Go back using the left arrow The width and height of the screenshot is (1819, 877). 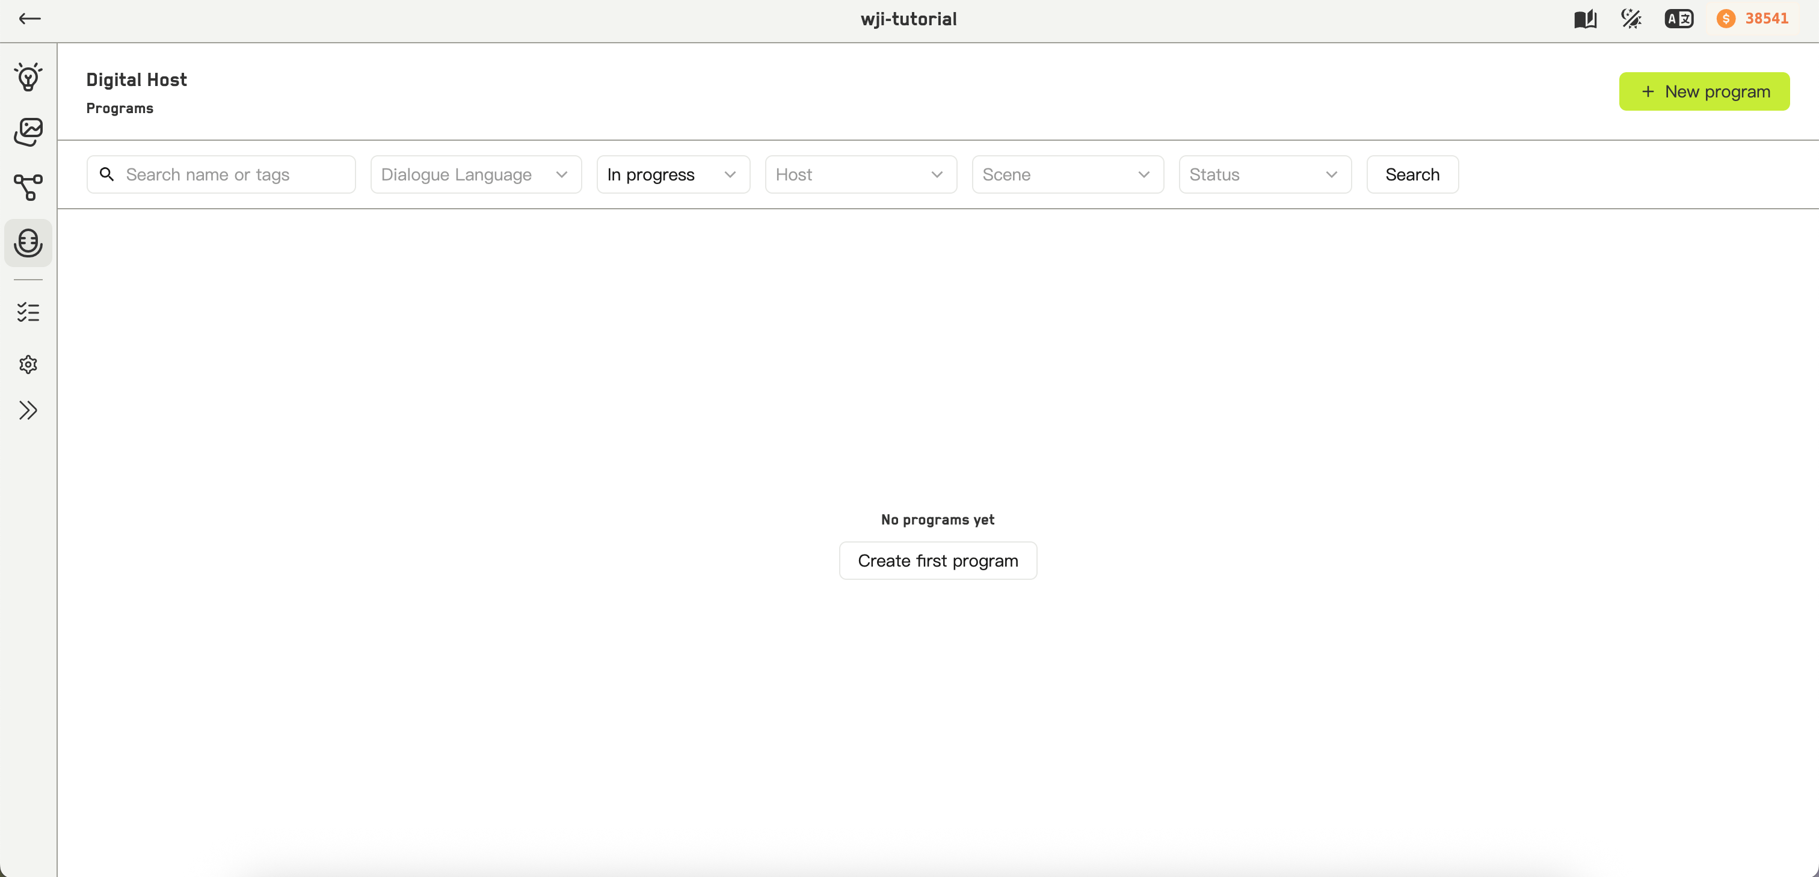point(29,19)
